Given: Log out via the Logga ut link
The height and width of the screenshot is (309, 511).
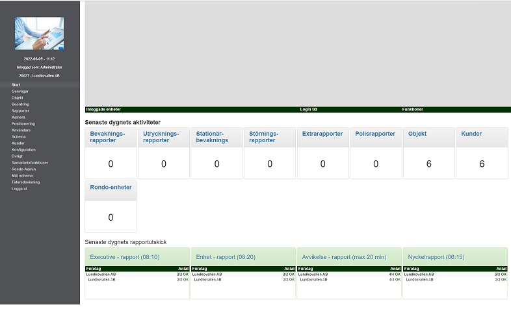Looking at the screenshot, I should pyautogui.click(x=20, y=188).
